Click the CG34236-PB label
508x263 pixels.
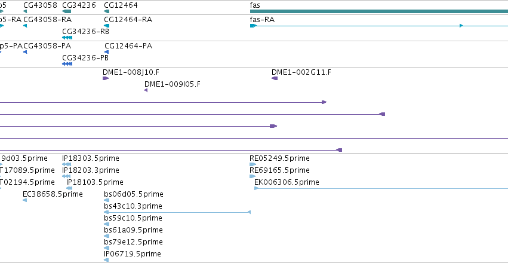coord(85,58)
